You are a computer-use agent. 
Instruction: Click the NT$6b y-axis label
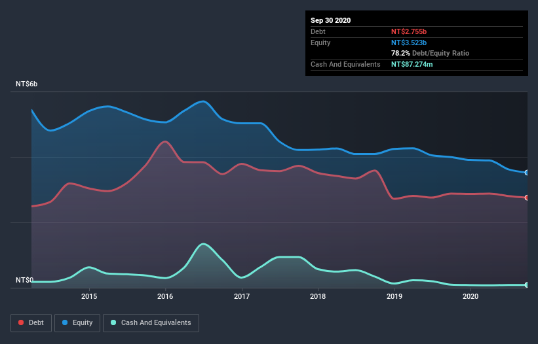pos(26,84)
